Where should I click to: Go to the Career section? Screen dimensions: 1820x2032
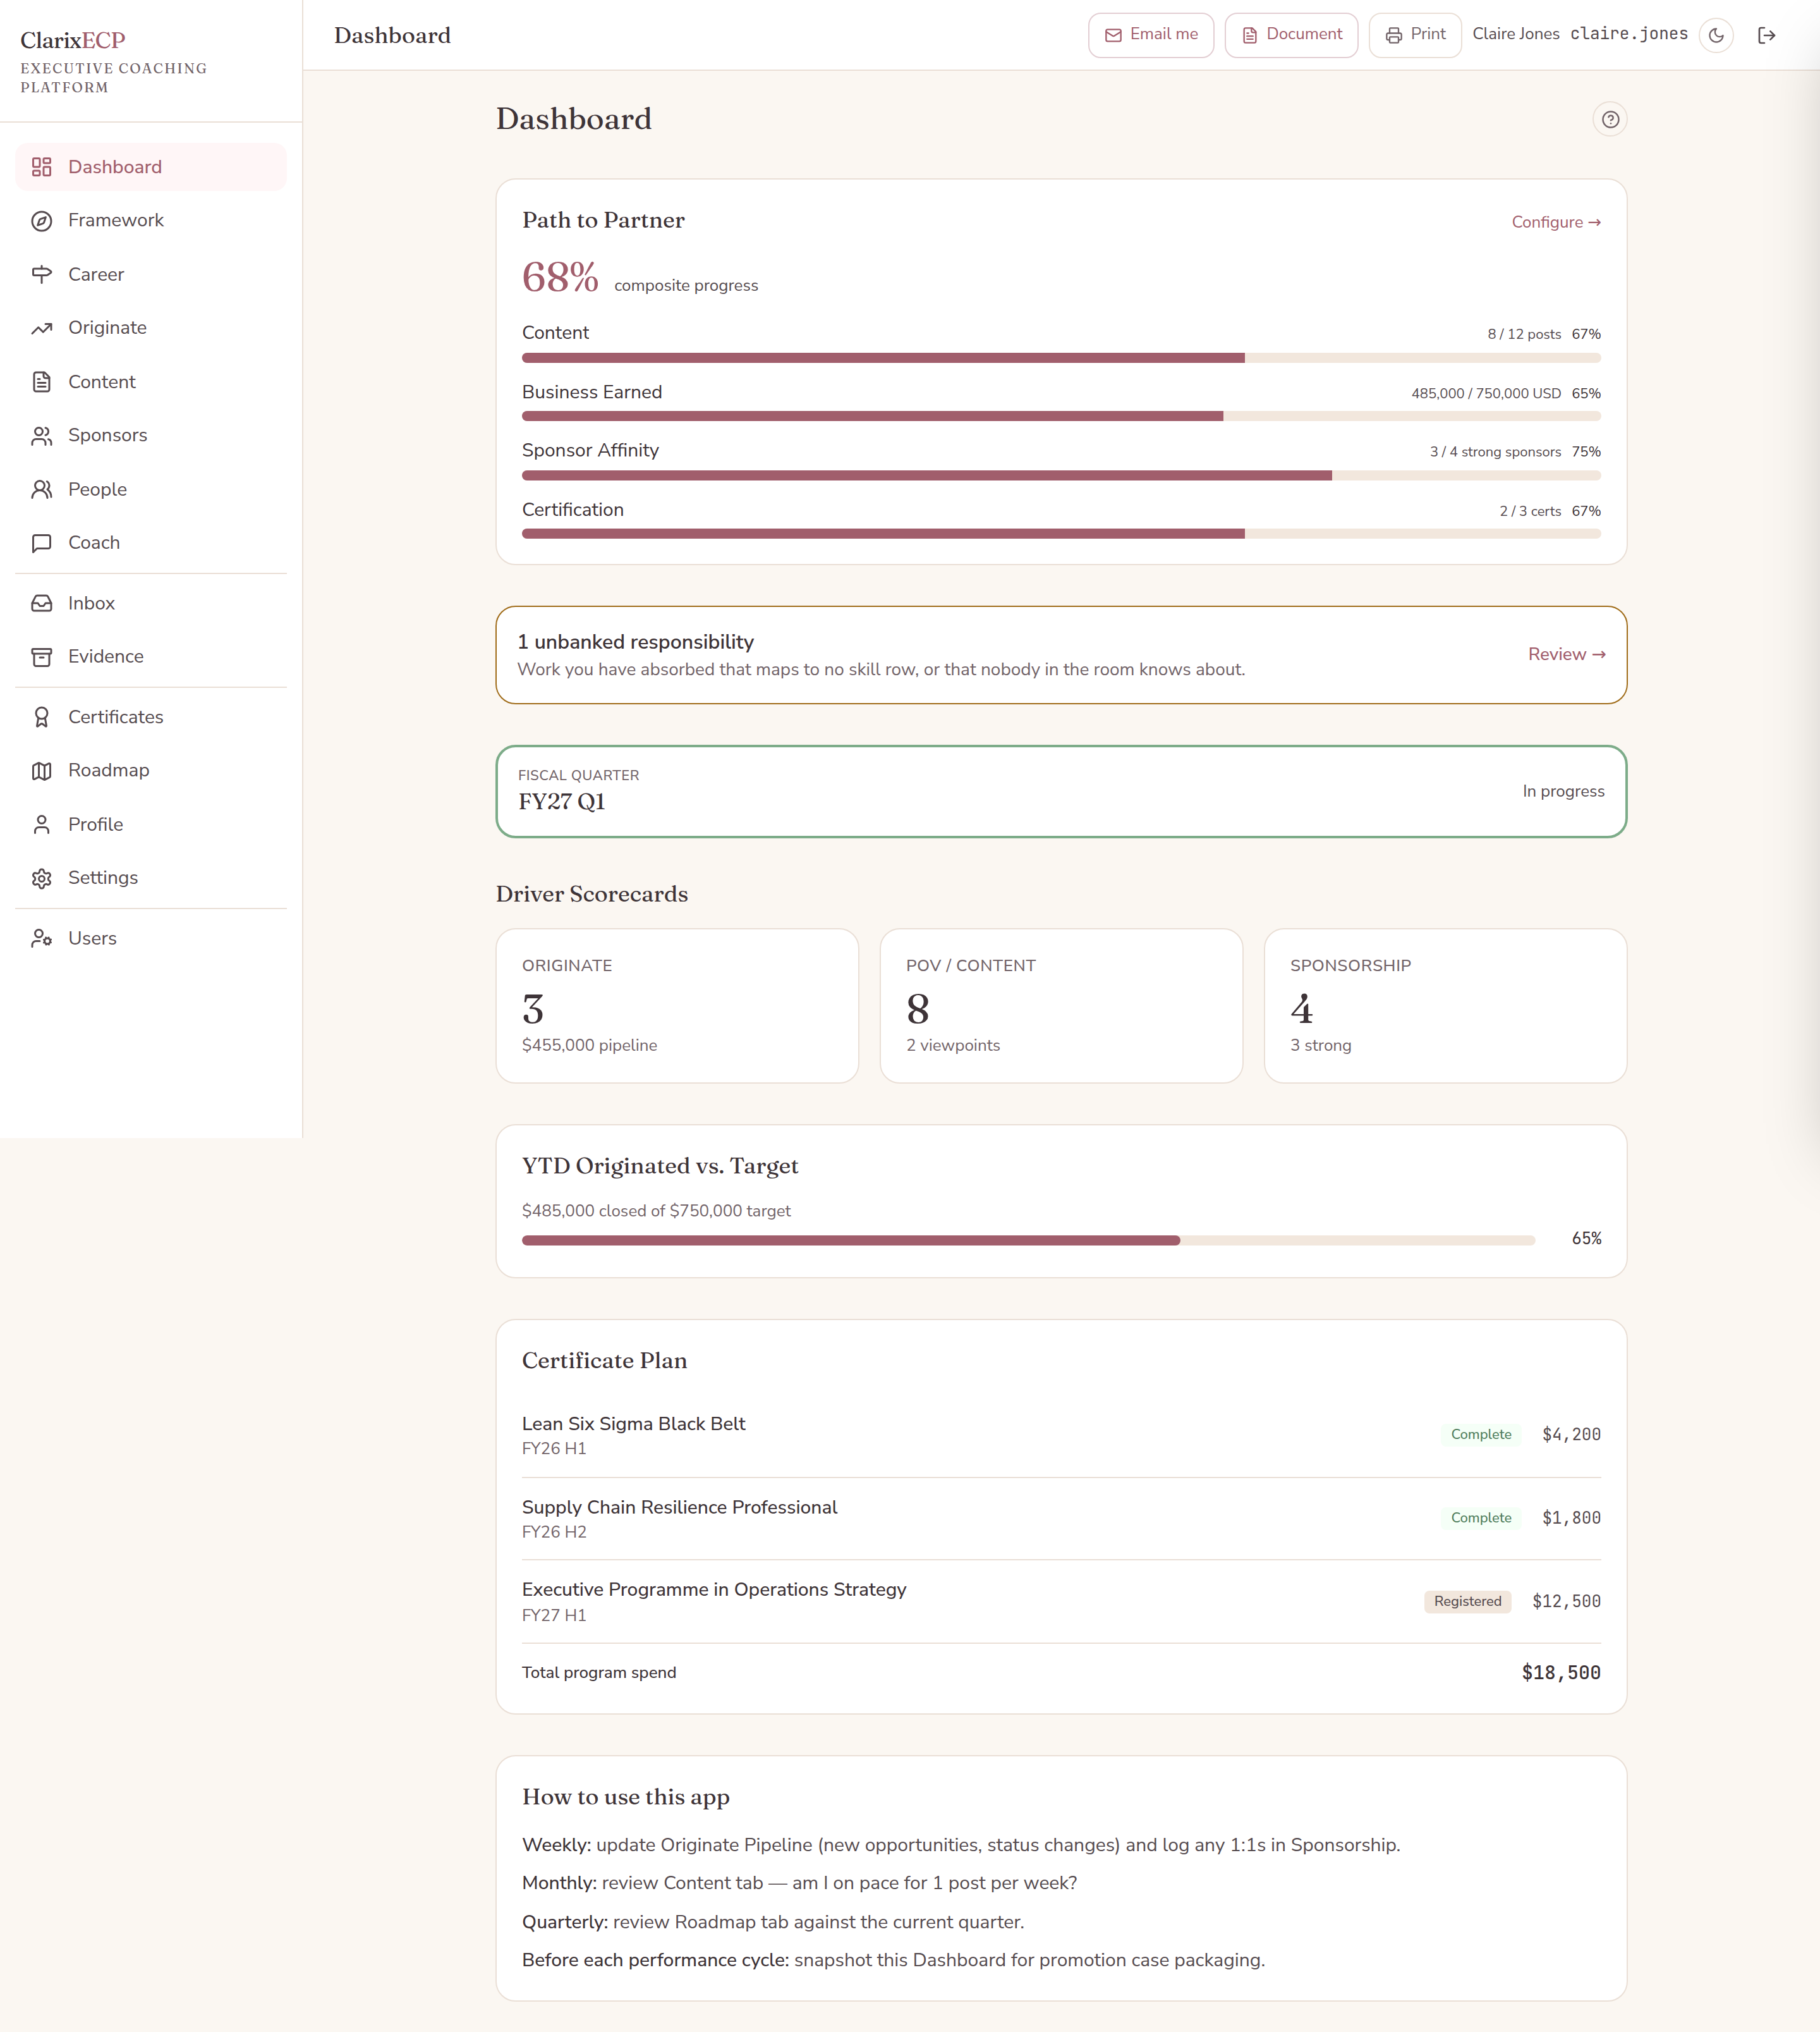(151, 274)
